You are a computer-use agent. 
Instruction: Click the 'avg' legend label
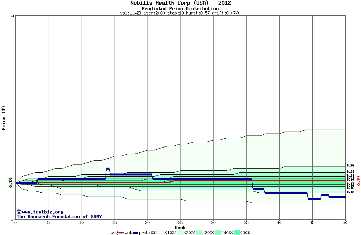coord(115,233)
